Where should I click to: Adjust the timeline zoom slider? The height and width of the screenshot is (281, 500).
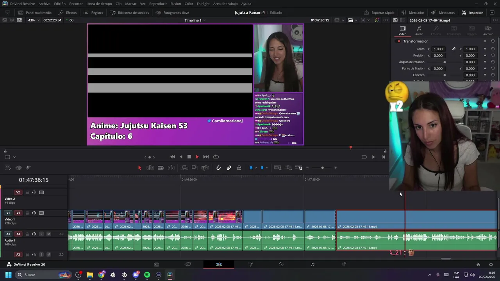click(322, 168)
